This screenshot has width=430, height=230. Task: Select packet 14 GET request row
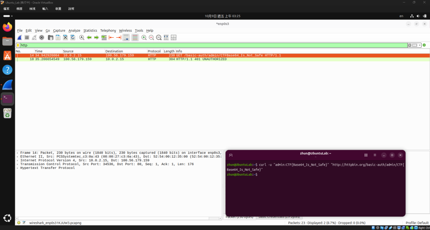pos(223,56)
